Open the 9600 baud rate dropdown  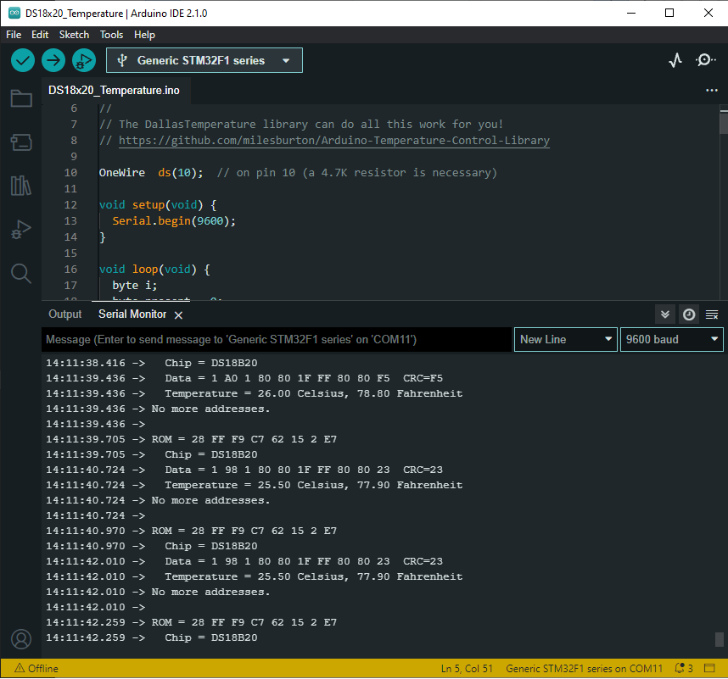672,339
